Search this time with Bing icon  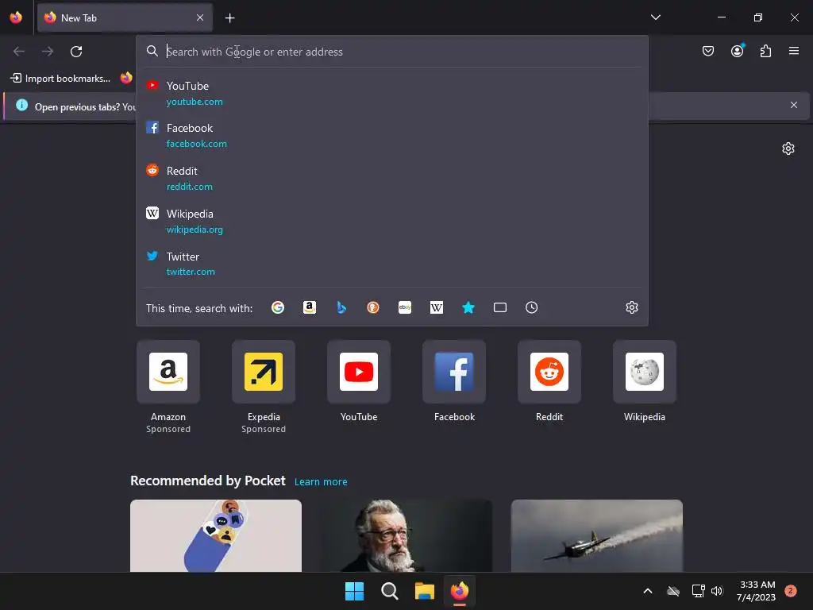click(x=341, y=307)
